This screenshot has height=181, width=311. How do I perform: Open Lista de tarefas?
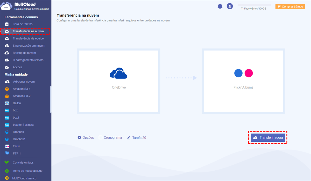[23, 24]
